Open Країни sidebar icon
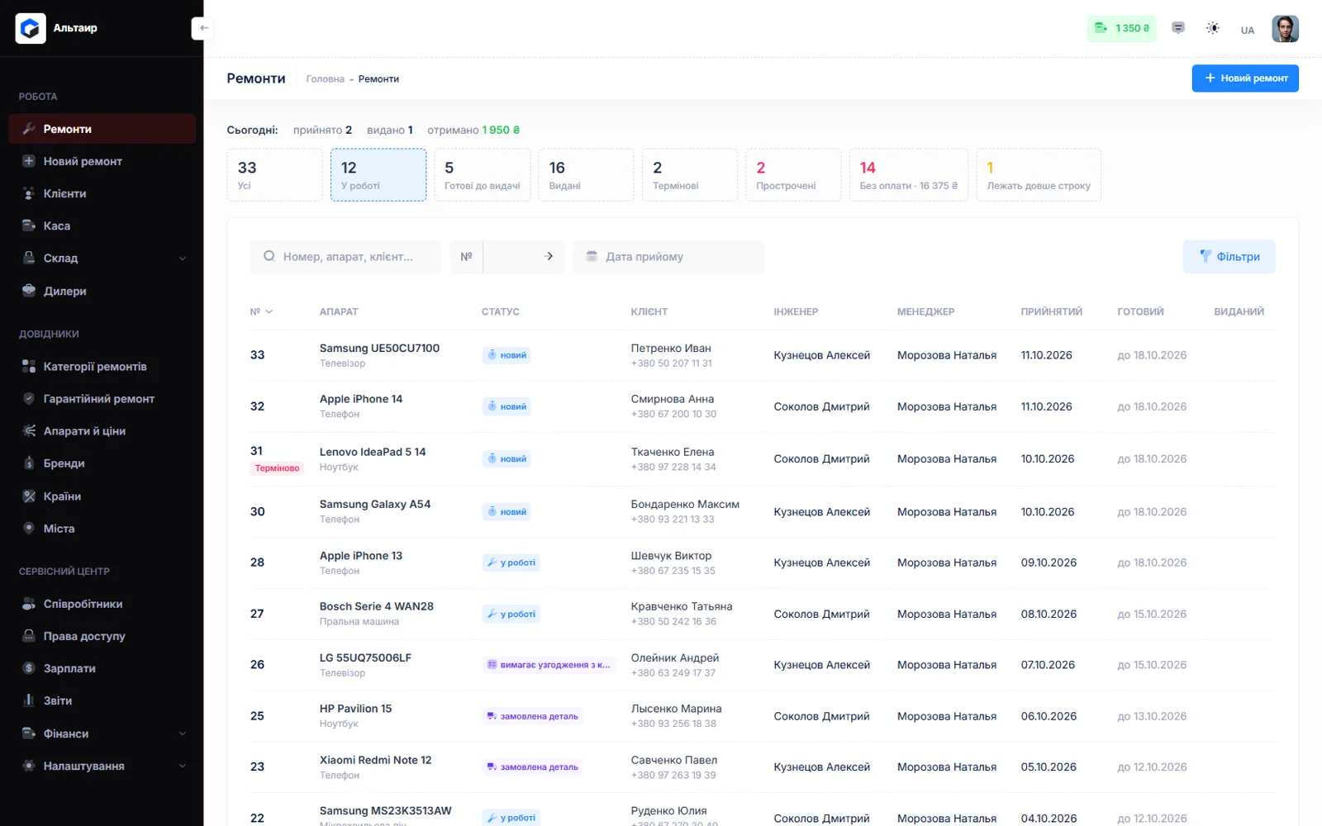Viewport: 1322px width, 826px height. tap(29, 496)
